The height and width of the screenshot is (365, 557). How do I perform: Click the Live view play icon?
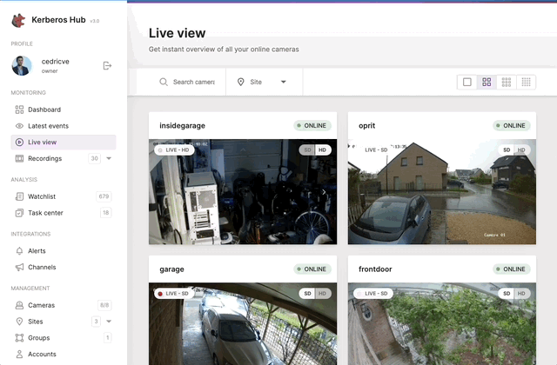19,143
